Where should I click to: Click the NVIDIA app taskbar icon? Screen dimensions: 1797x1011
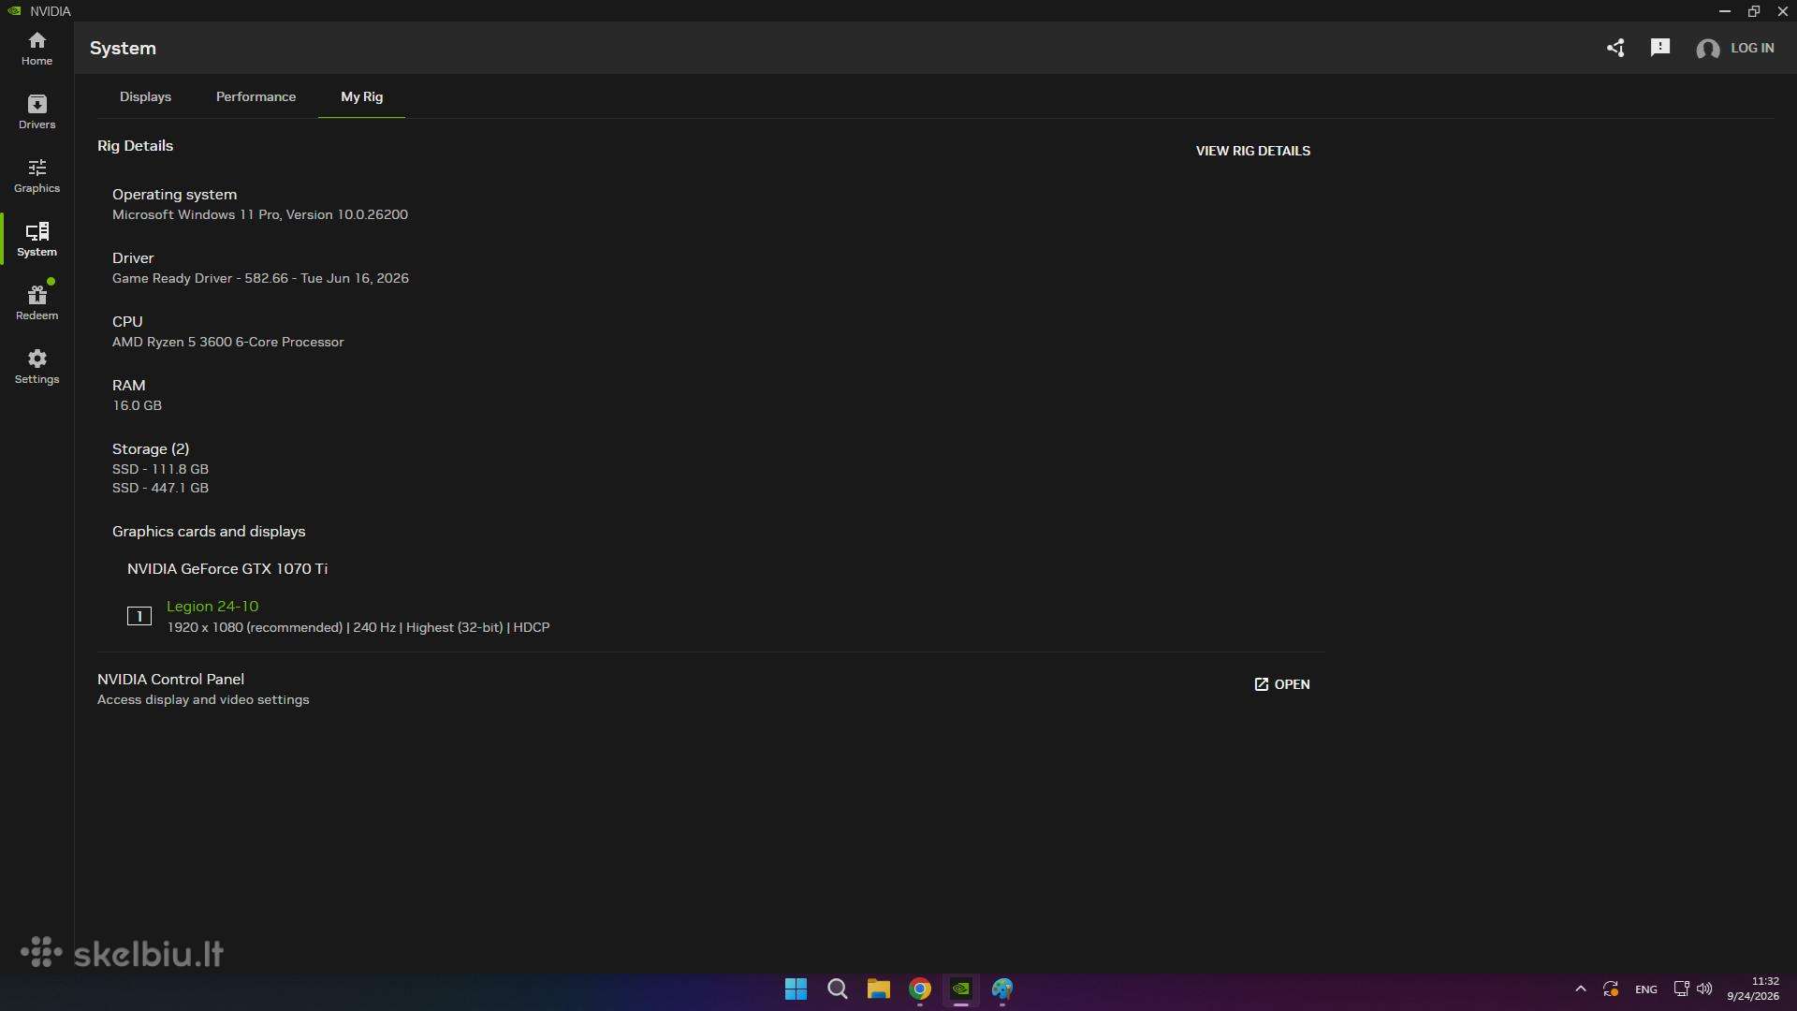961,989
